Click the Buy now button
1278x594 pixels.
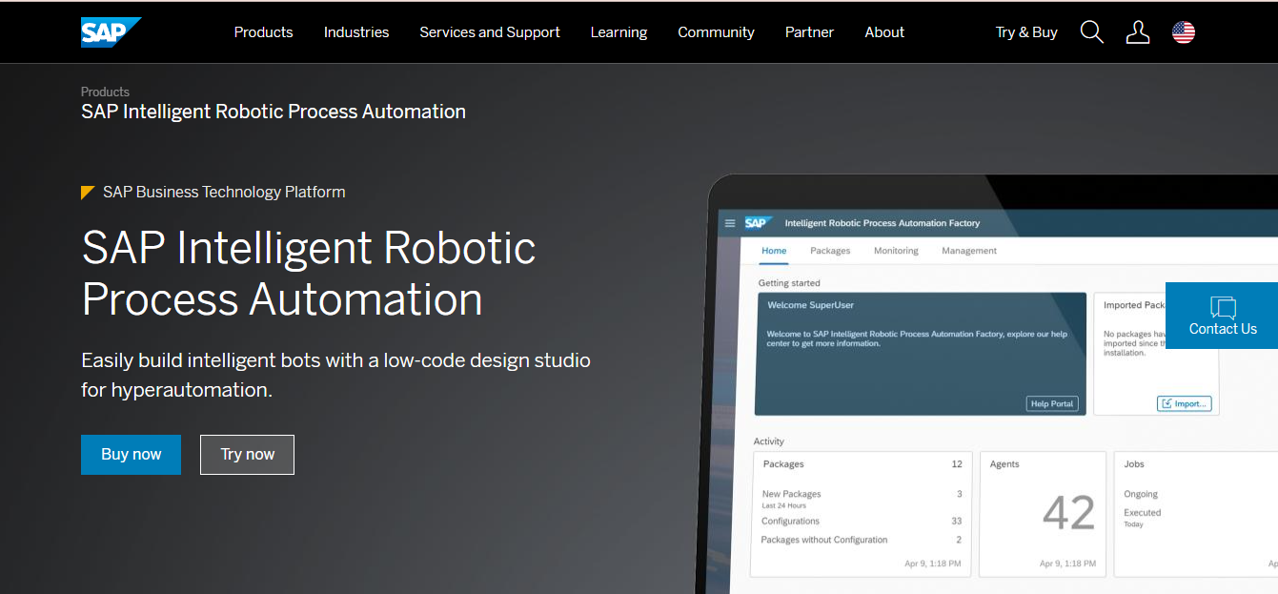pyautogui.click(x=131, y=455)
